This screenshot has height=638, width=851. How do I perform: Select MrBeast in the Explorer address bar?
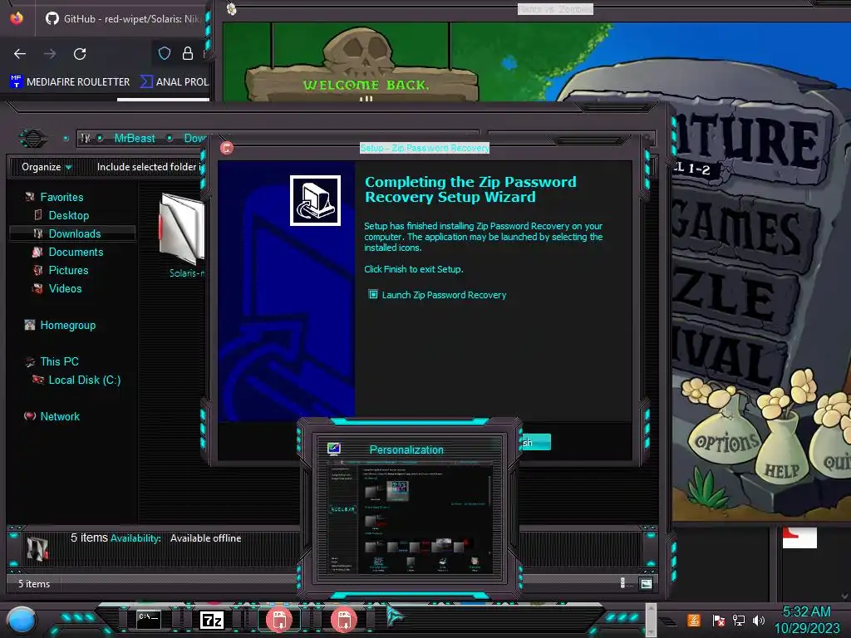pyautogui.click(x=135, y=139)
